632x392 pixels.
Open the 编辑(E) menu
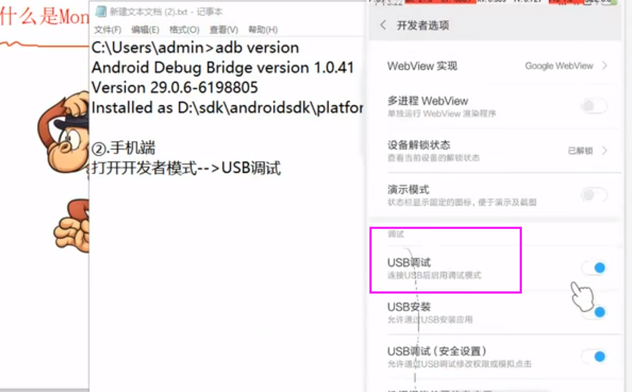coord(145,30)
